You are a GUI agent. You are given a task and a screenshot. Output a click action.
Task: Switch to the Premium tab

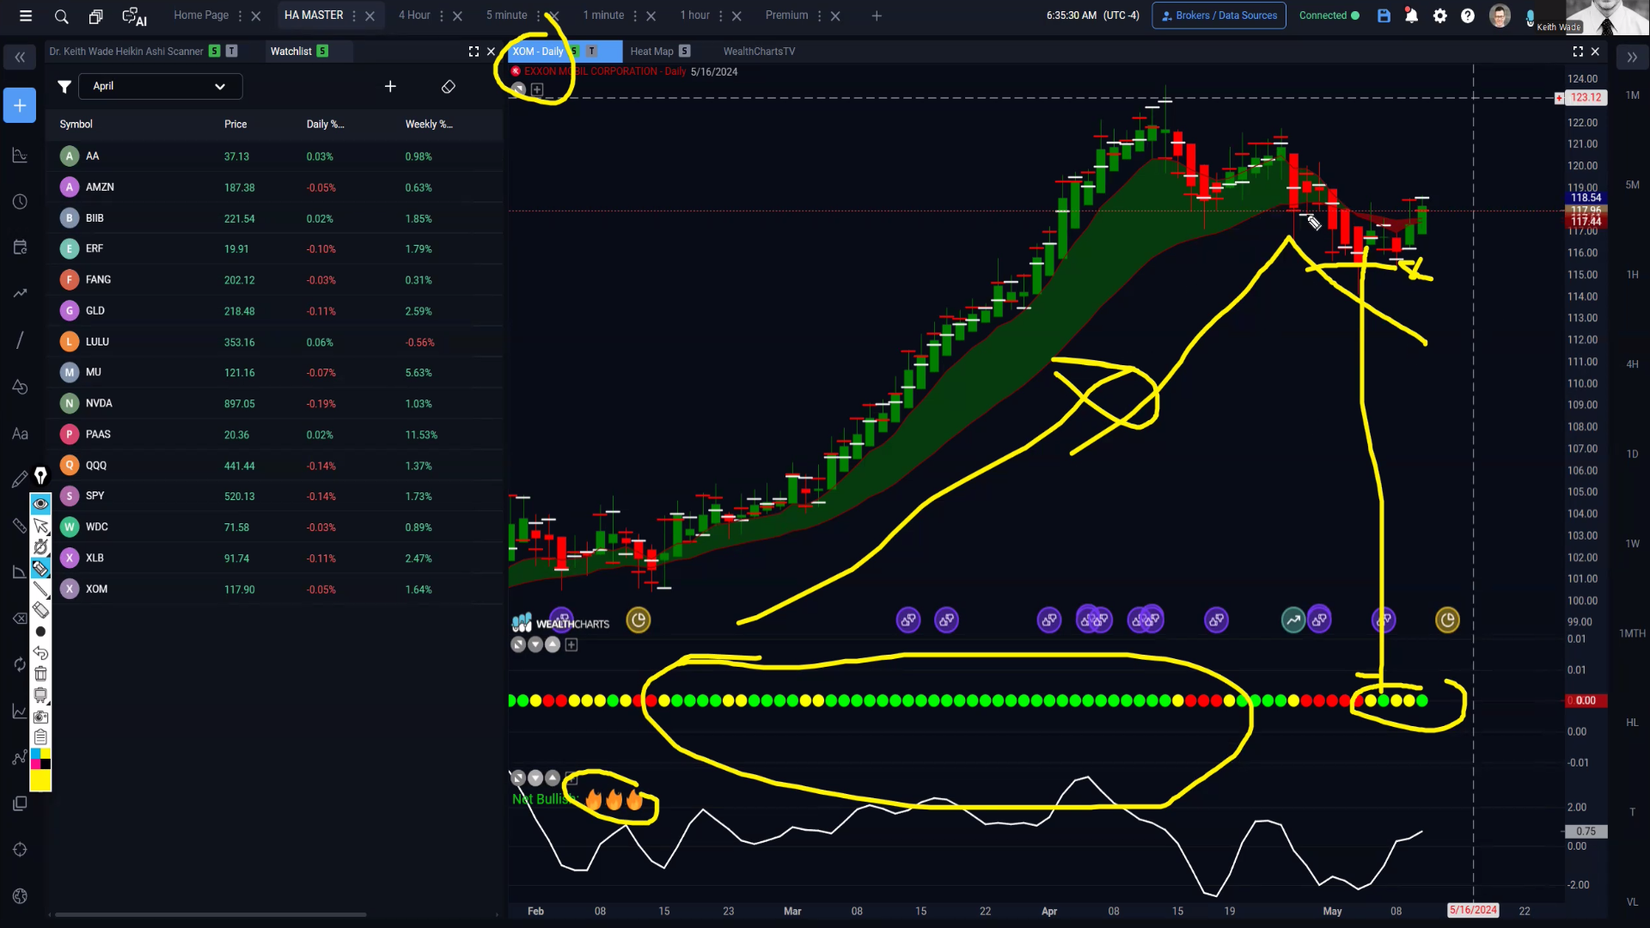click(x=786, y=15)
